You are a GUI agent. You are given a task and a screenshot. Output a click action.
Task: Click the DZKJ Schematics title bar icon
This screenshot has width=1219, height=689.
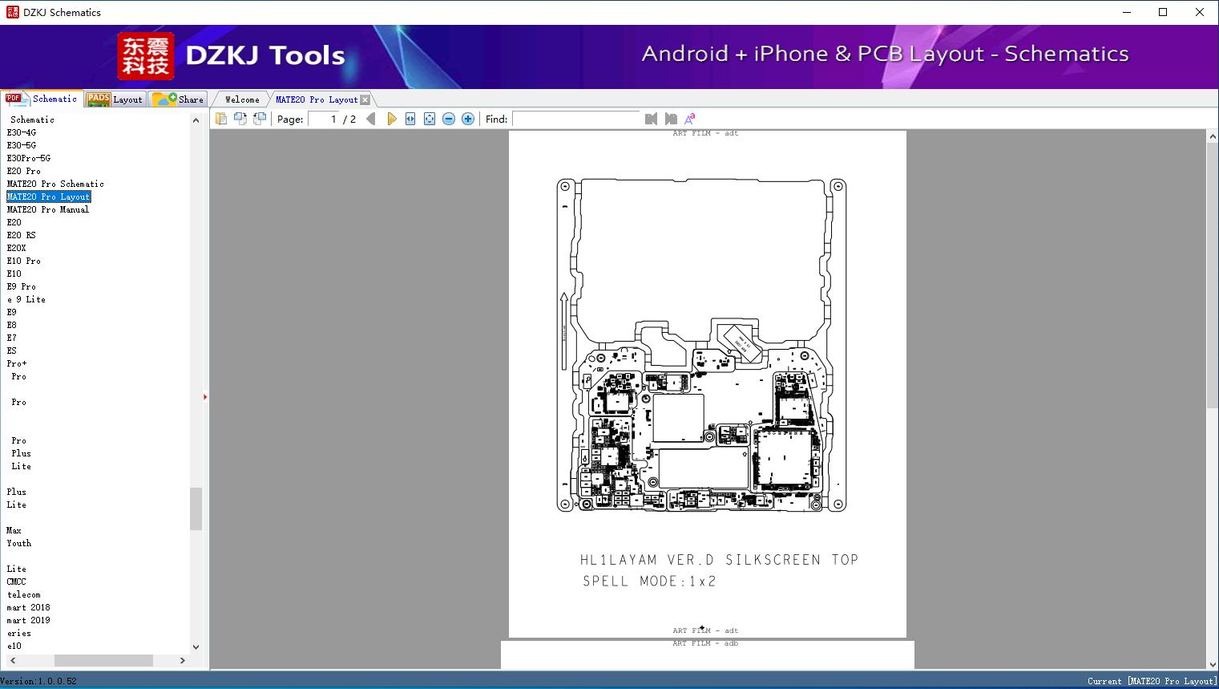pos(12,12)
